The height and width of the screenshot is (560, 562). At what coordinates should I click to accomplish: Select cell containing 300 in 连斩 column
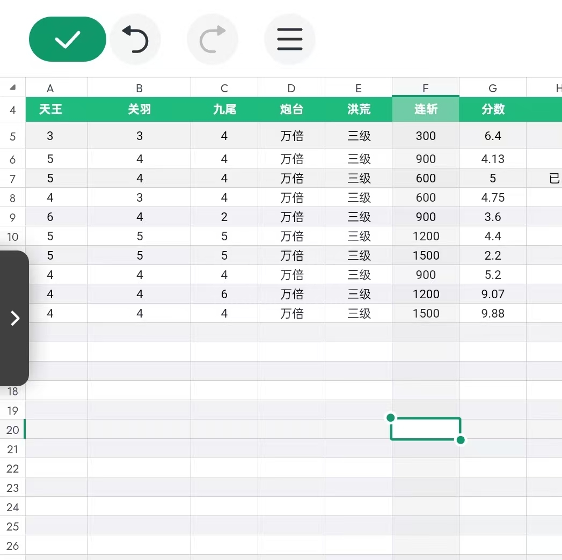click(x=426, y=136)
